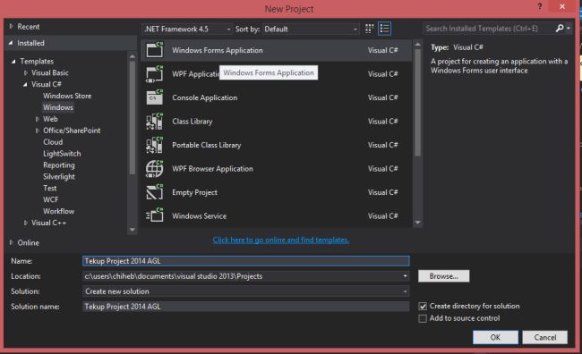Select the Windows Forms Application template icon
582x354 pixels.
pos(154,50)
